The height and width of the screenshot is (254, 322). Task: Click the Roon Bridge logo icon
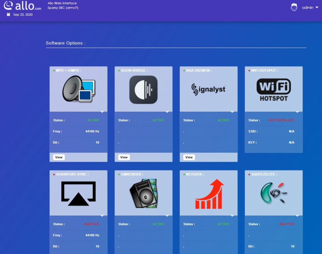143,90
